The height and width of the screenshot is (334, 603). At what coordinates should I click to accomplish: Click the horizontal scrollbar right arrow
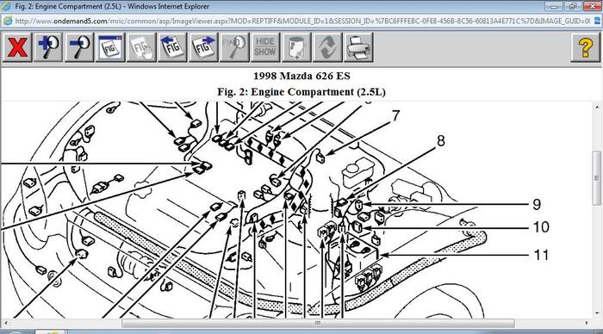click(587, 323)
